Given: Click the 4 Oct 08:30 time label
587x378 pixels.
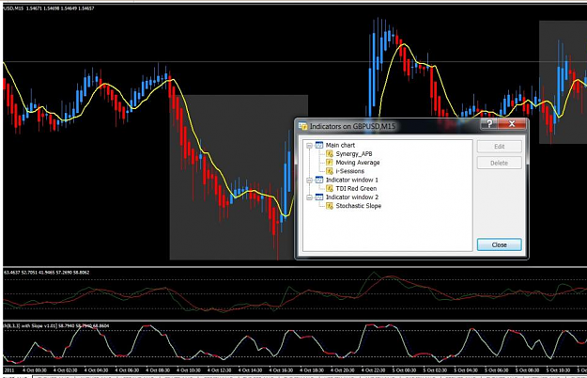Looking at the screenshot, I should (x=158, y=370).
